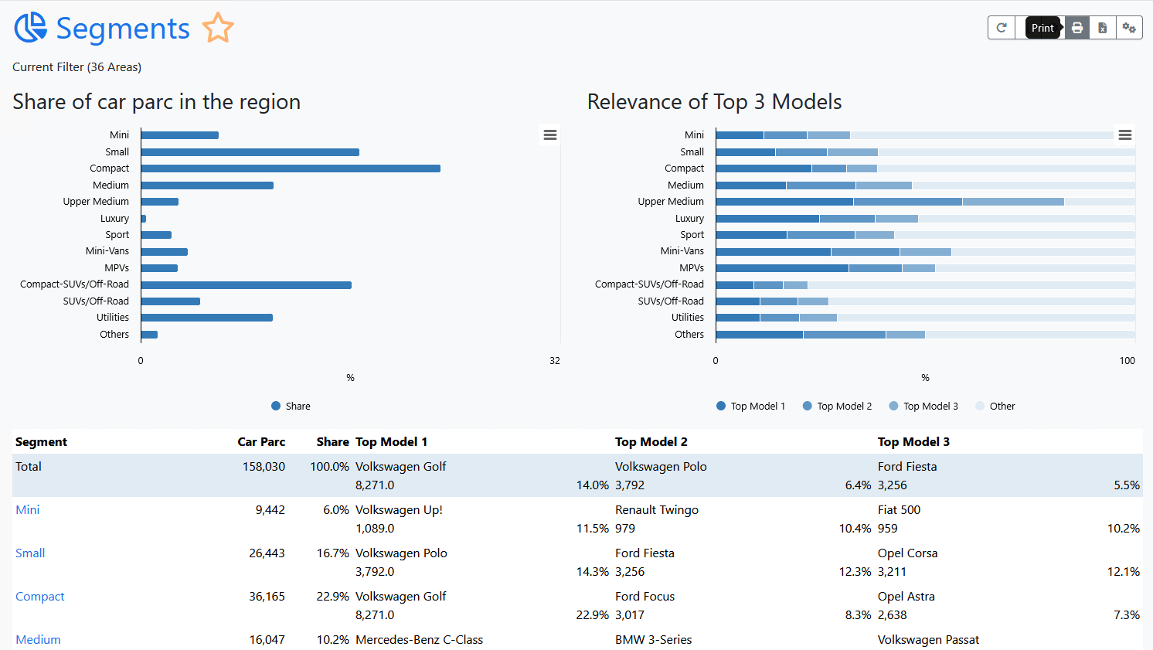
Task: Click Volkswagen Passat in the Medium row
Action: point(928,640)
